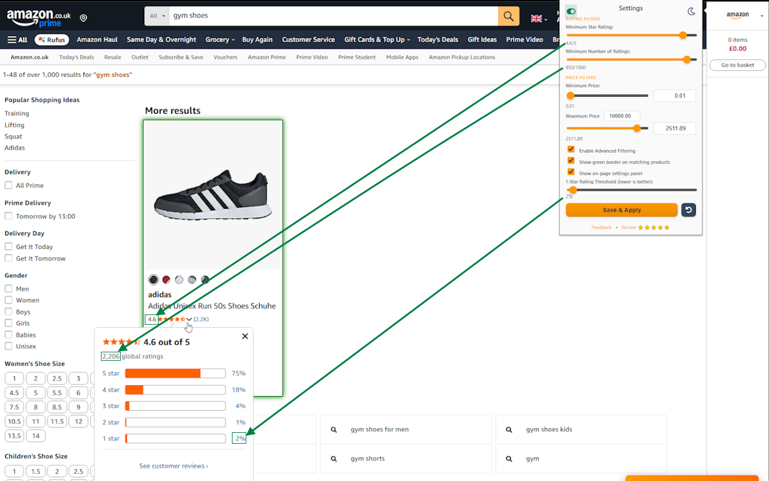The image size is (769, 481).
Task: Click the Feedback link in Settings
Action: (601, 227)
